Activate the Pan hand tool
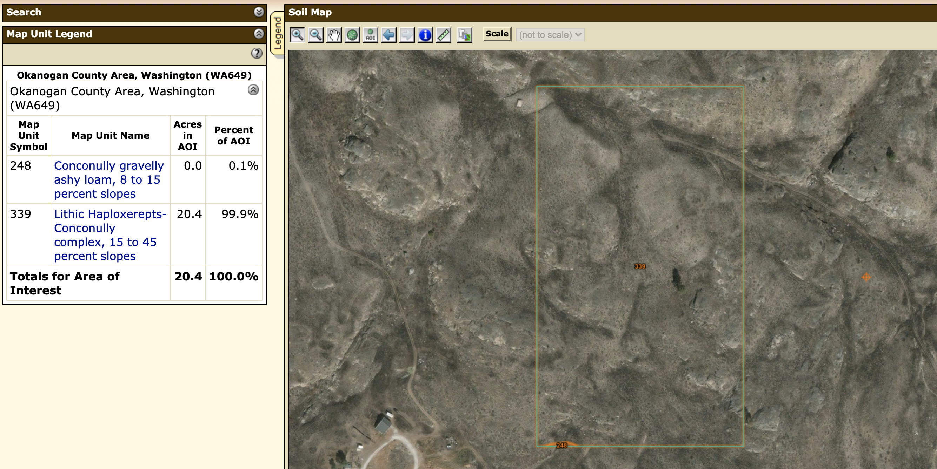The width and height of the screenshot is (937, 469). click(x=333, y=35)
